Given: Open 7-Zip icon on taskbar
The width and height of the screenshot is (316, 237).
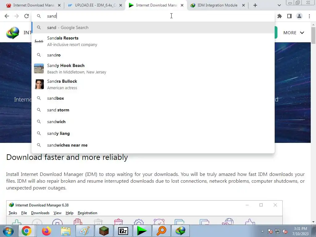Looking at the screenshot, I should pos(123,231).
